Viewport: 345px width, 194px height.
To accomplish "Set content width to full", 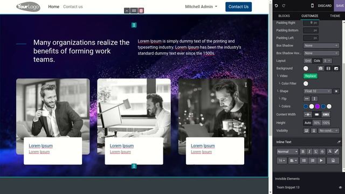I will pos(326,114).
